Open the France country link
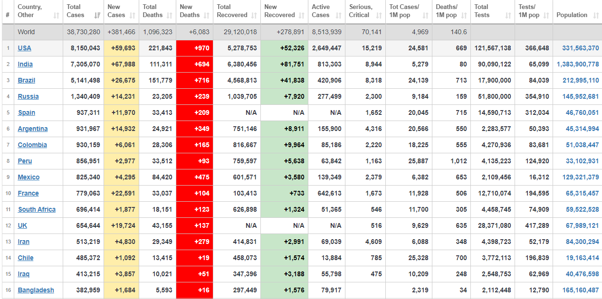Image resolution: width=602 pixels, height=299 pixels. click(x=29, y=193)
